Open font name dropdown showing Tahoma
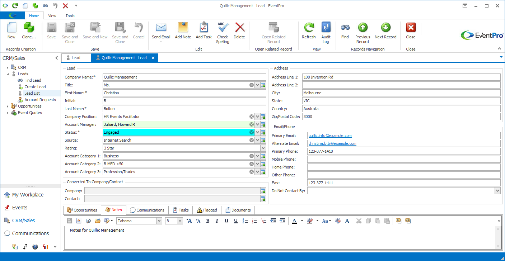This screenshot has width=505, height=261. 159,221
